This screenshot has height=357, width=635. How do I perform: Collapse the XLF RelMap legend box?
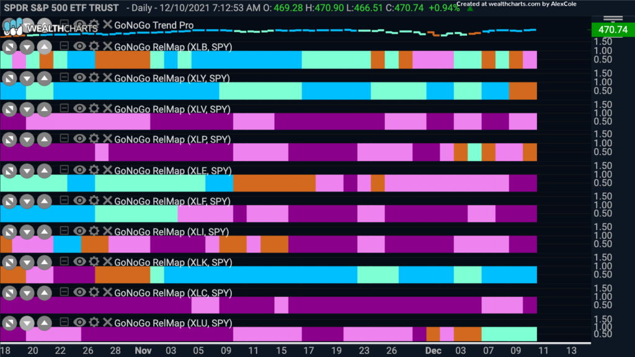coord(64,200)
